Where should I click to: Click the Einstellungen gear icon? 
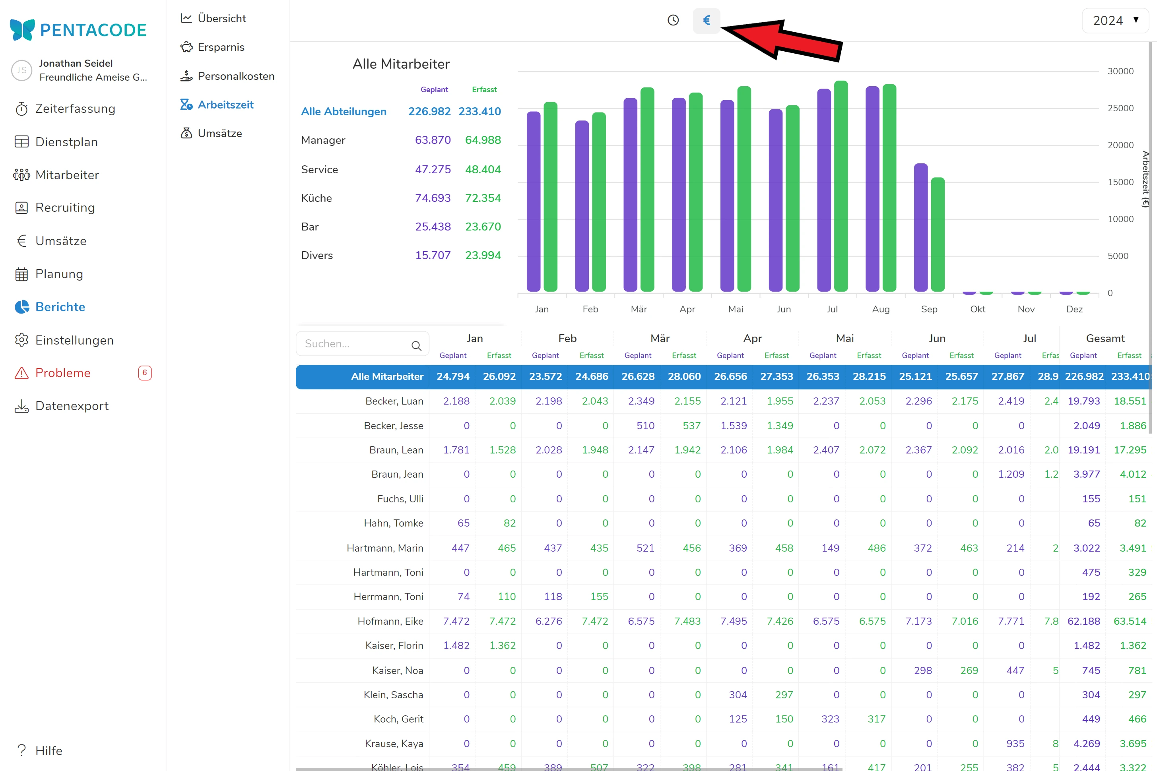[x=21, y=340]
